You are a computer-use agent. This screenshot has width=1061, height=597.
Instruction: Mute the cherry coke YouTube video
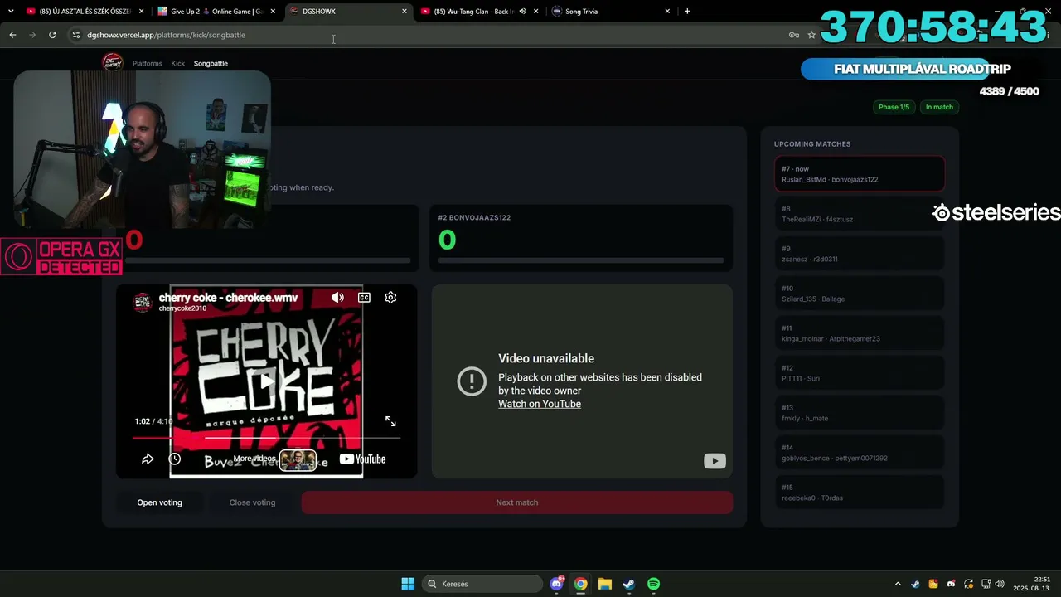pyautogui.click(x=337, y=298)
